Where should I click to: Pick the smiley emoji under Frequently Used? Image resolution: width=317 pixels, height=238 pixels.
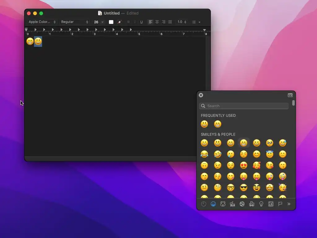[204, 124]
